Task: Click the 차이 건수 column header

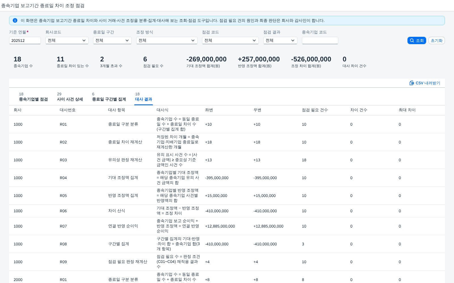Action: coord(359,110)
